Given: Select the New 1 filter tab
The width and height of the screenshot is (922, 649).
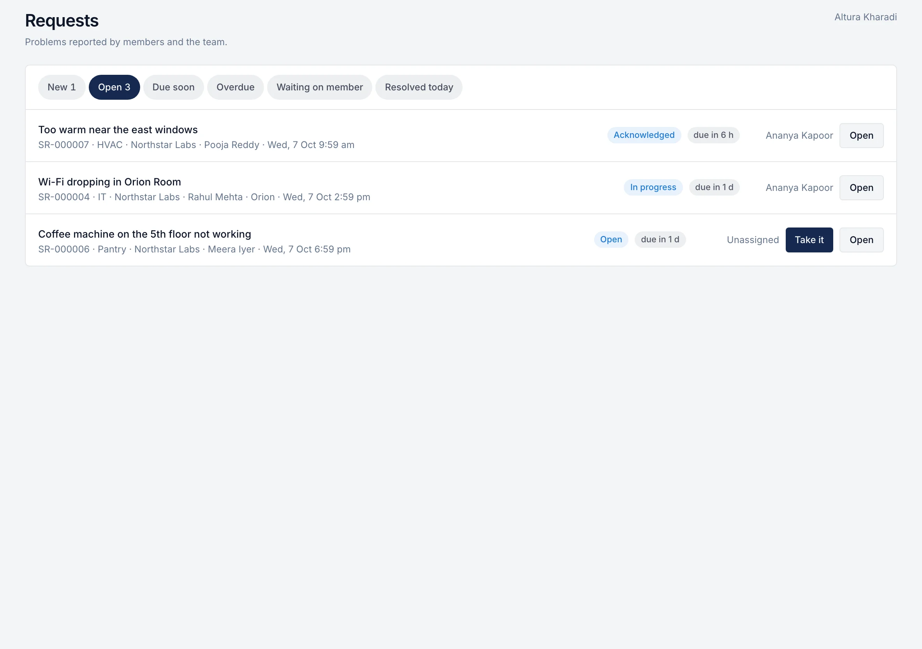Looking at the screenshot, I should 62,87.
